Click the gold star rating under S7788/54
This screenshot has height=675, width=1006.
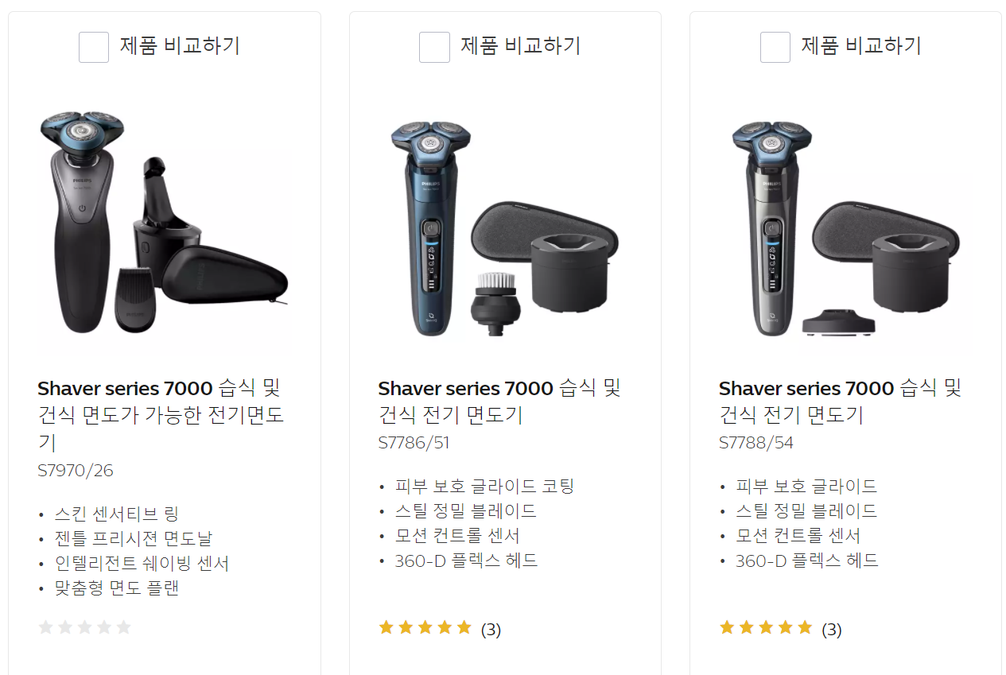click(x=766, y=628)
